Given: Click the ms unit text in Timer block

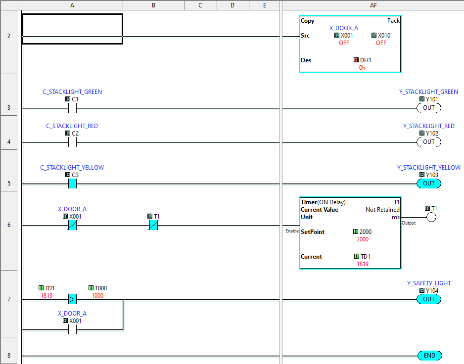Looking at the screenshot, I should (x=396, y=217).
